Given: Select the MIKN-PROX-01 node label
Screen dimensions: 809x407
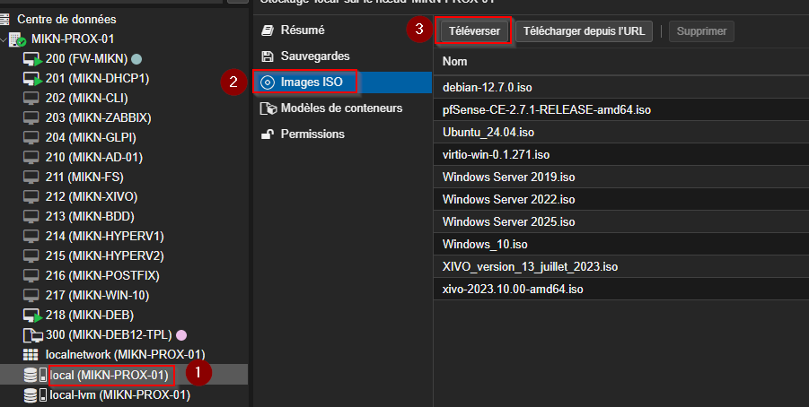Looking at the screenshot, I should [73, 39].
